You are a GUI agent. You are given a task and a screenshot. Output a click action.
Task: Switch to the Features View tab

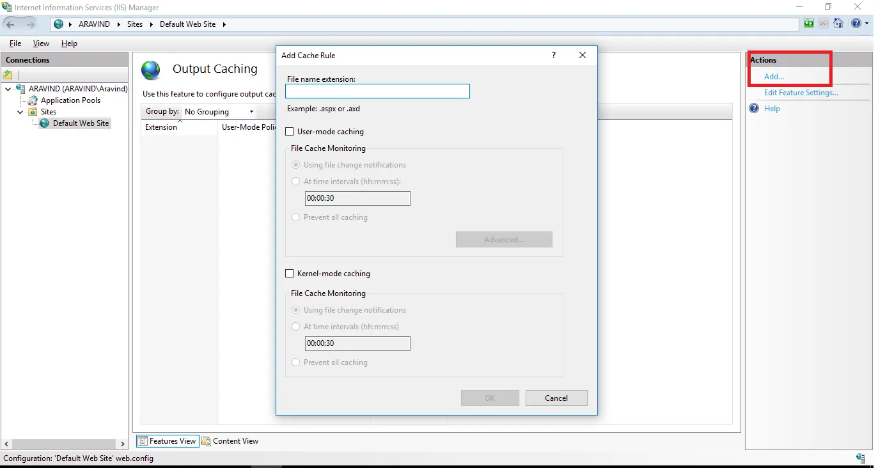(167, 441)
